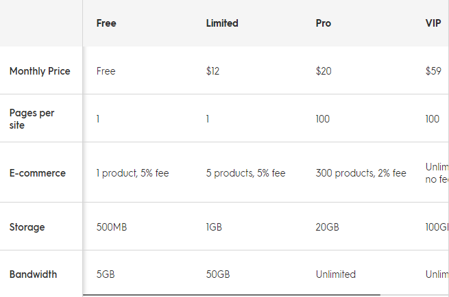Click the Pages per site row label
The width and height of the screenshot is (449, 297).
coord(32,118)
